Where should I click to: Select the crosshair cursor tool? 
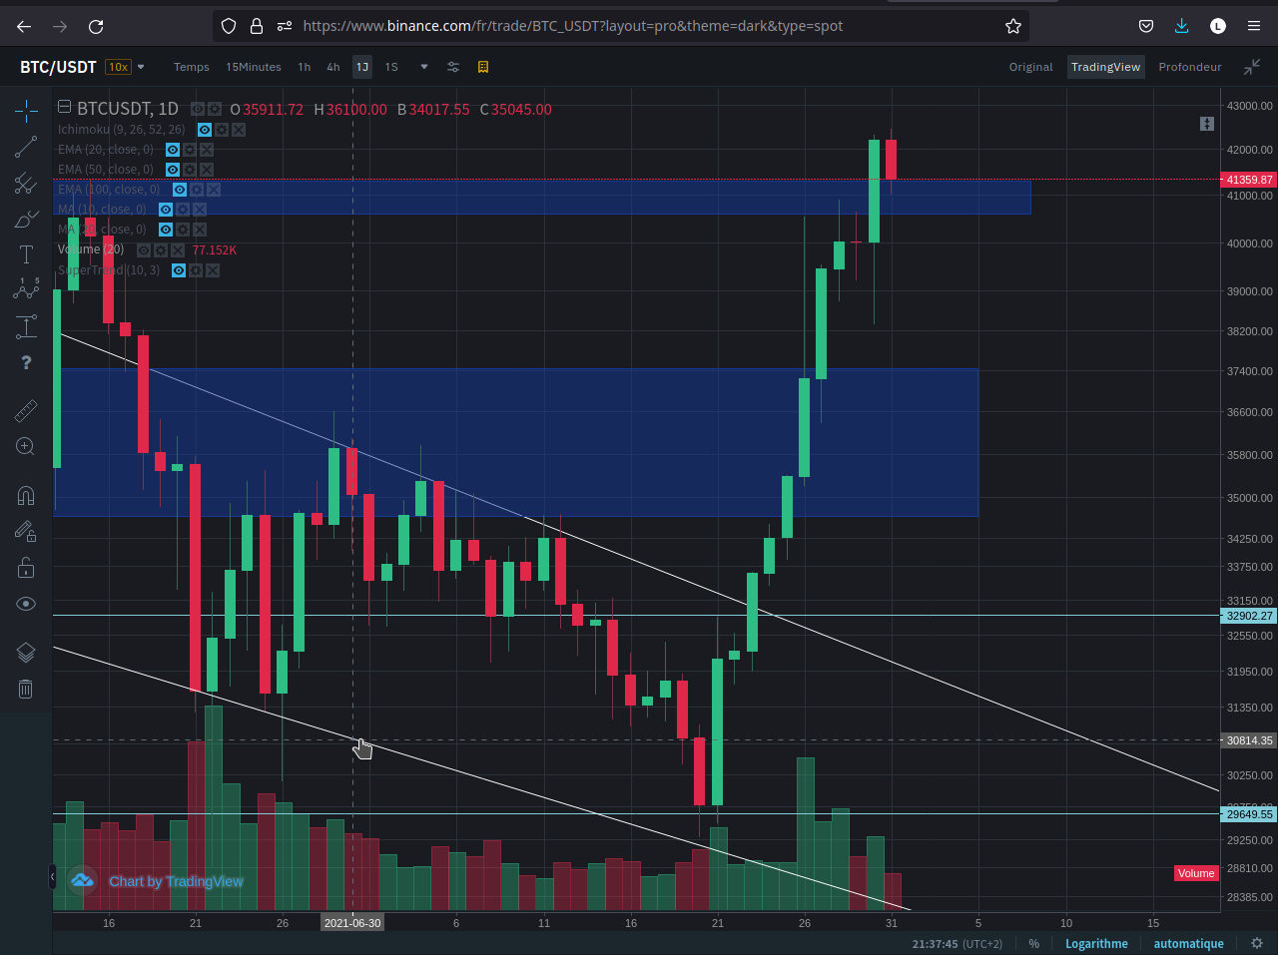pyautogui.click(x=26, y=110)
